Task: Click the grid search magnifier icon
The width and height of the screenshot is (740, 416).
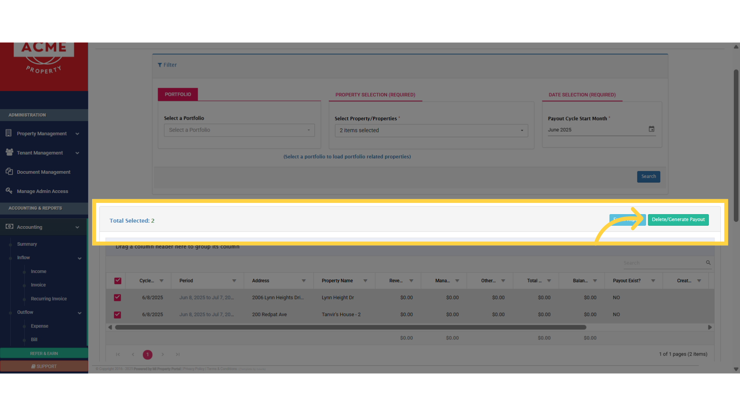Action: (708, 263)
